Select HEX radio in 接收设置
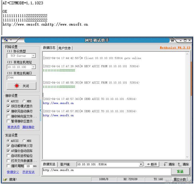Screen dimensions: 194x184 point(24,101)
